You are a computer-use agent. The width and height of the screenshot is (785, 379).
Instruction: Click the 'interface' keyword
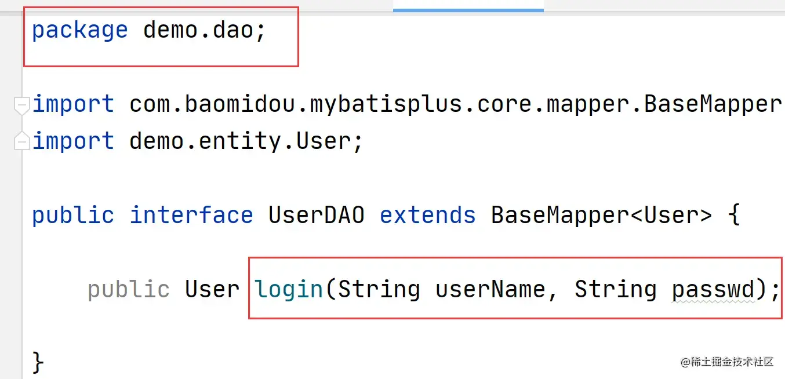(191, 216)
